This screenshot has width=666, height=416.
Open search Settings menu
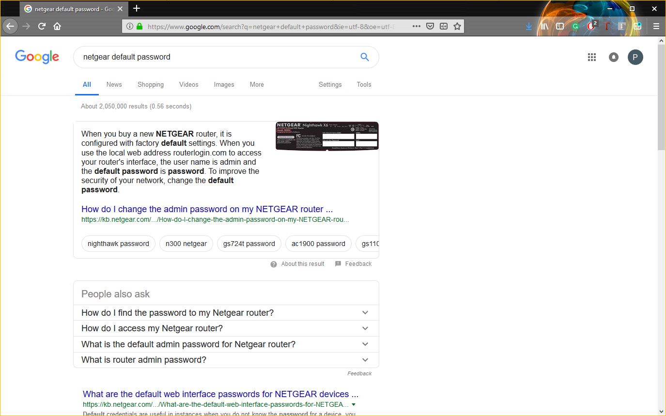tap(330, 84)
